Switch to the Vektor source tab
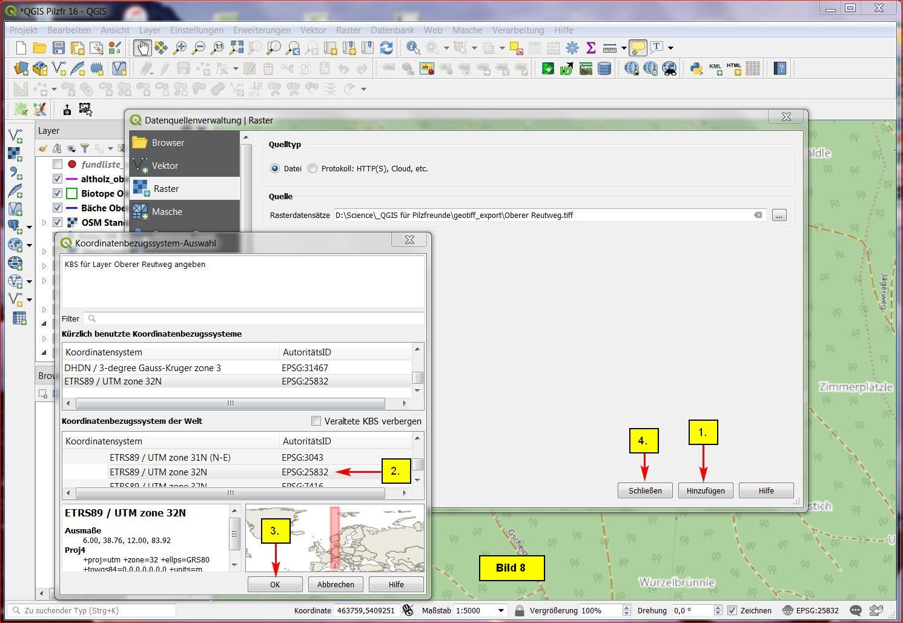The image size is (903, 623). (x=165, y=165)
